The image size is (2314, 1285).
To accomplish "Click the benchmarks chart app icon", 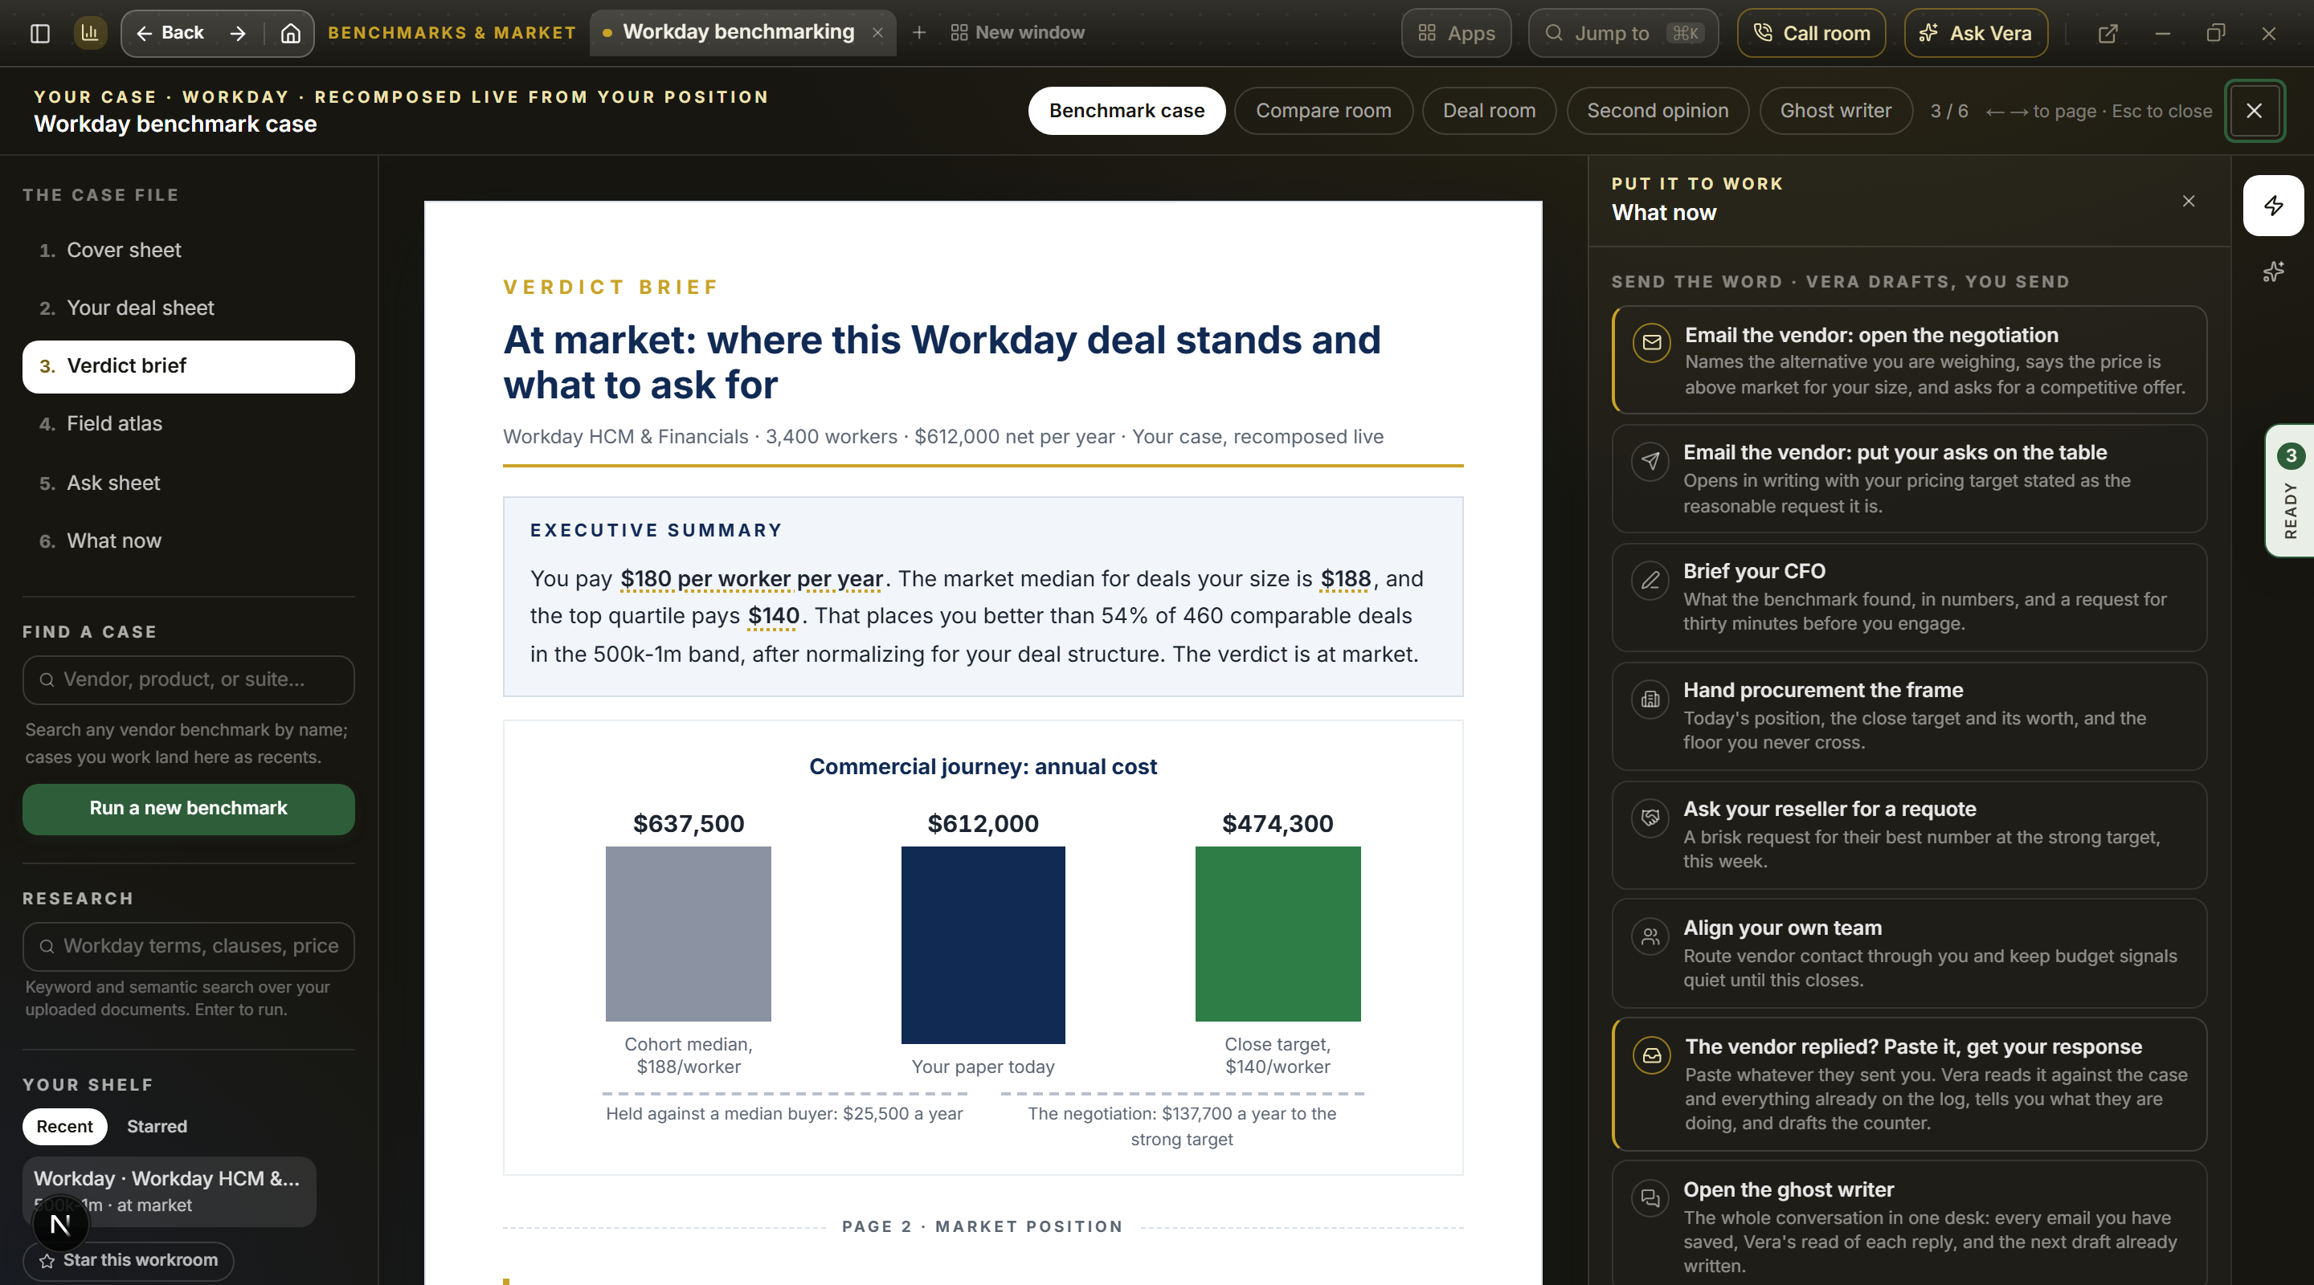I will 90,33.
